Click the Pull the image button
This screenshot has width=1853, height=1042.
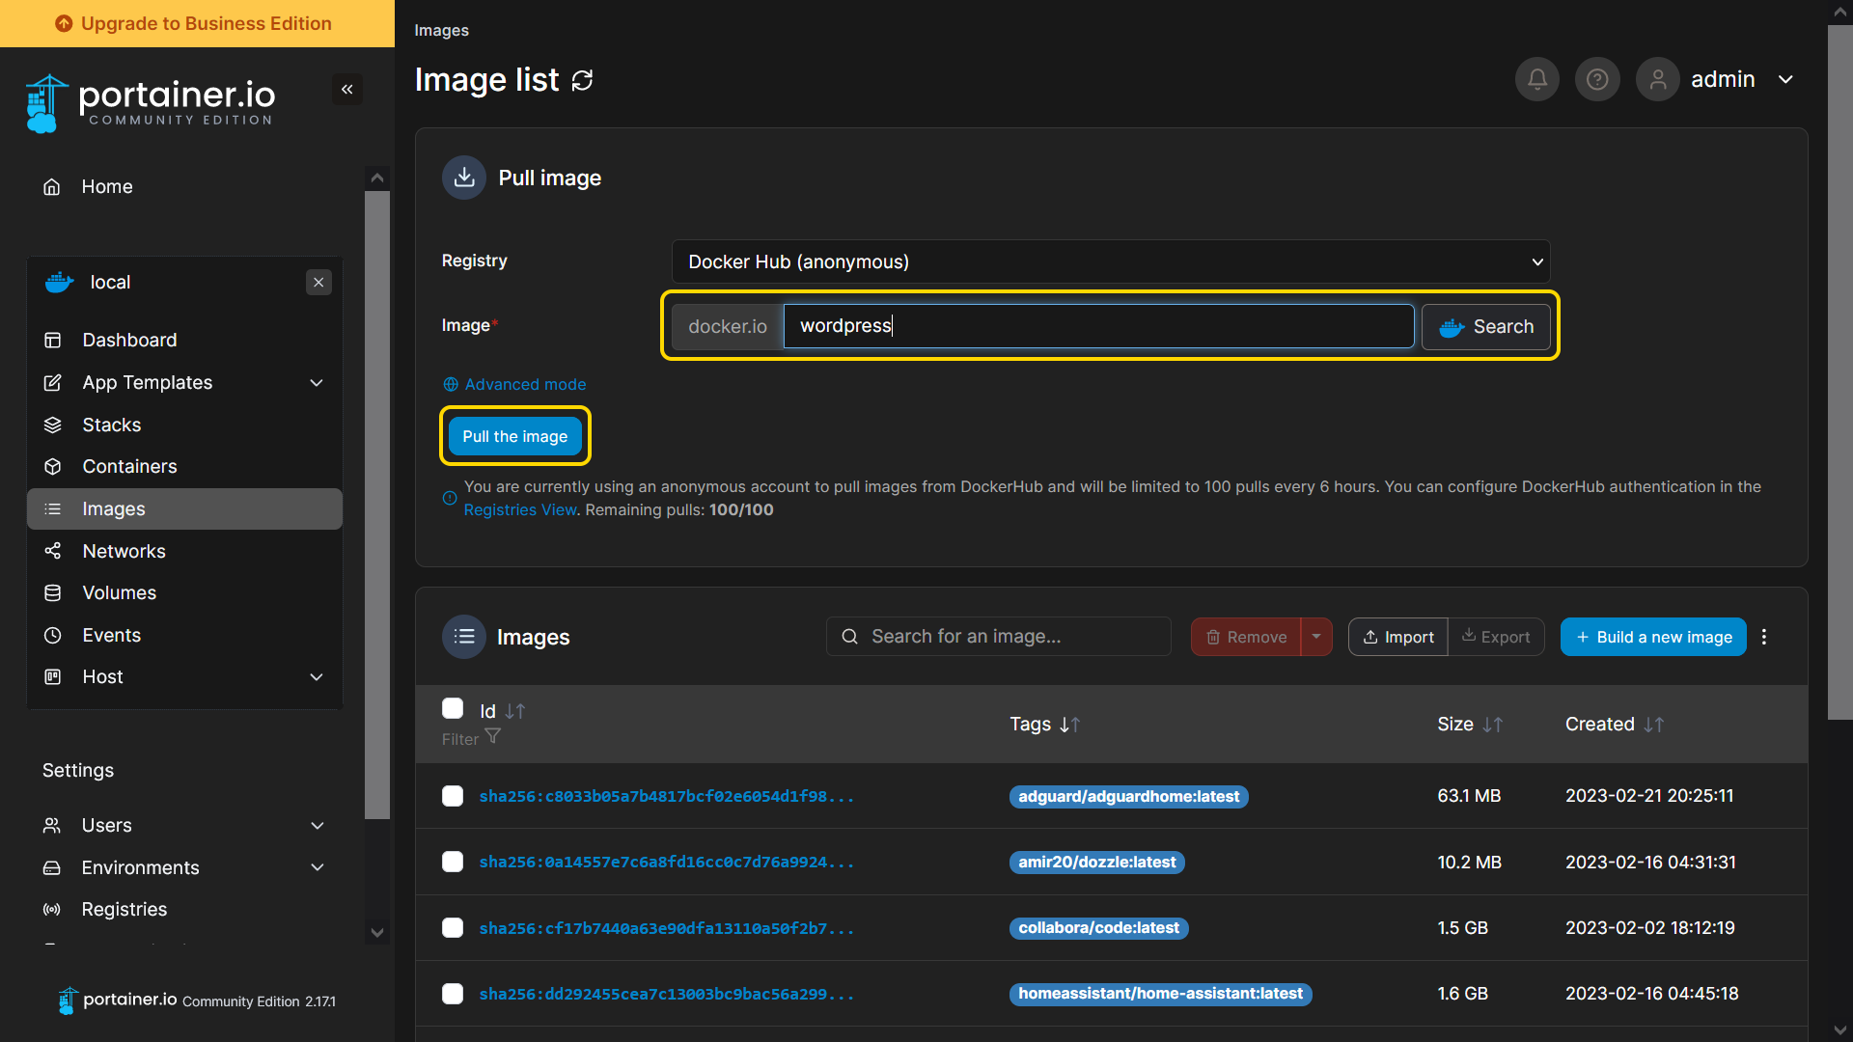click(x=515, y=436)
